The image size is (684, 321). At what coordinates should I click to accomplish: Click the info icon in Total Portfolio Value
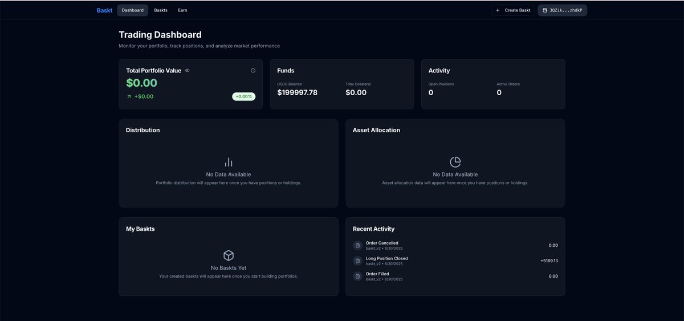point(253,71)
